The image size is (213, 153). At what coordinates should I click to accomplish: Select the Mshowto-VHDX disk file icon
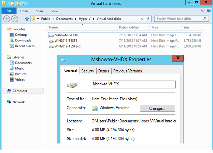51,36
